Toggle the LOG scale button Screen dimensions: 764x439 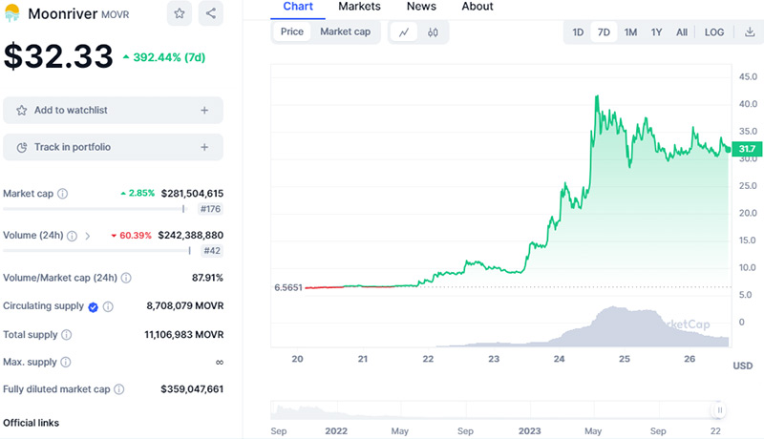(713, 32)
